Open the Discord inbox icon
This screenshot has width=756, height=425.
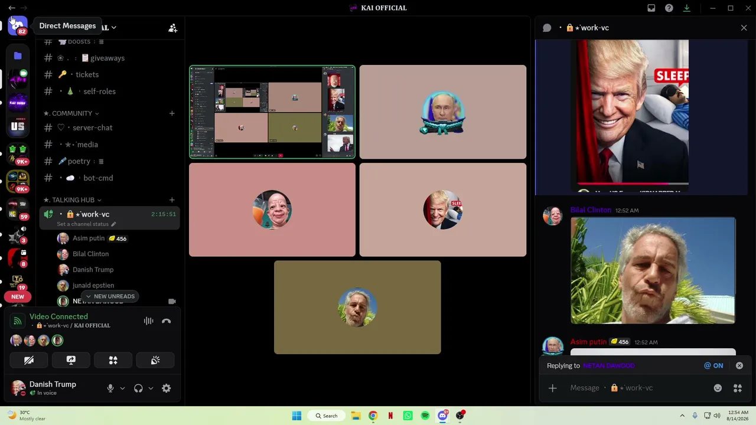(651, 8)
